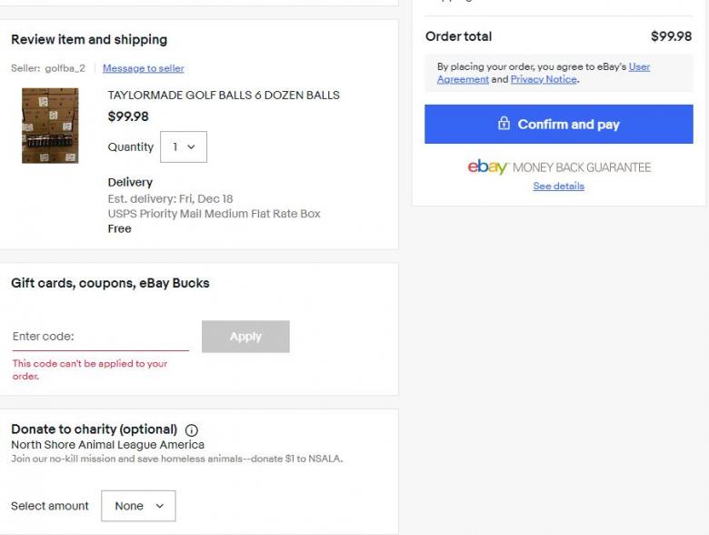Focus the Enter code input field
The image size is (709, 535).
(x=100, y=337)
